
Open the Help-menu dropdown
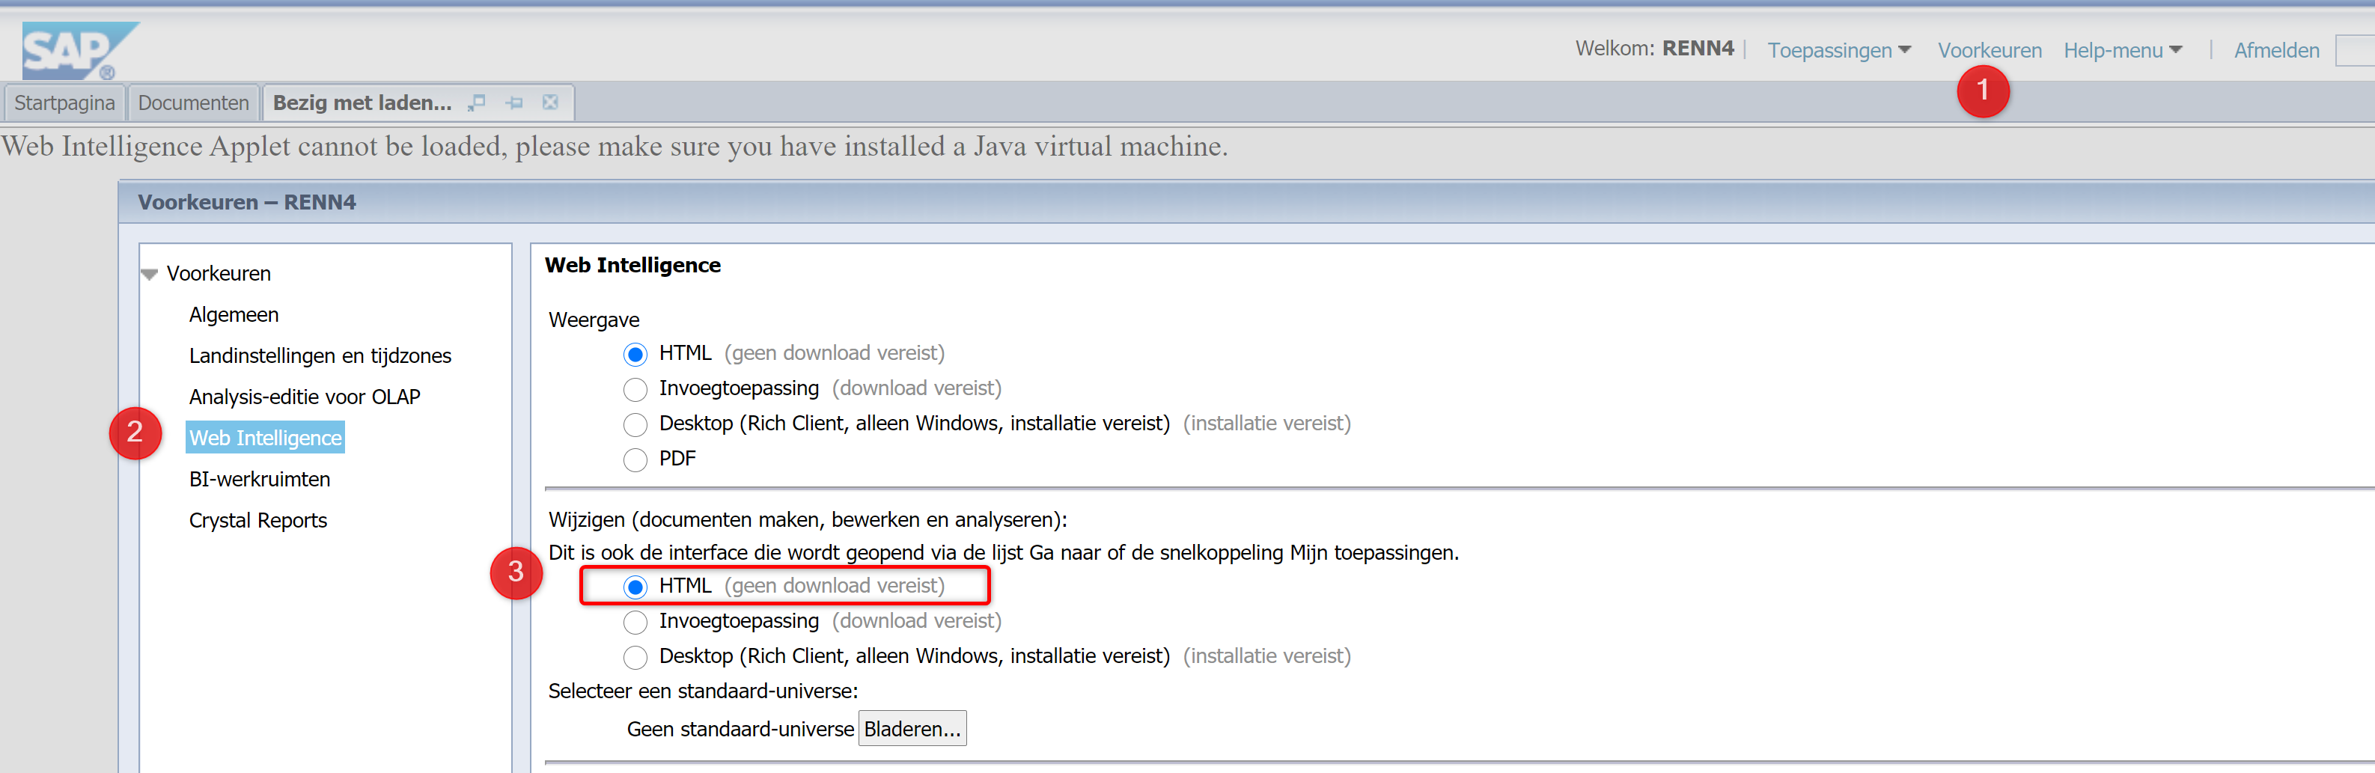coord(2122,51)
